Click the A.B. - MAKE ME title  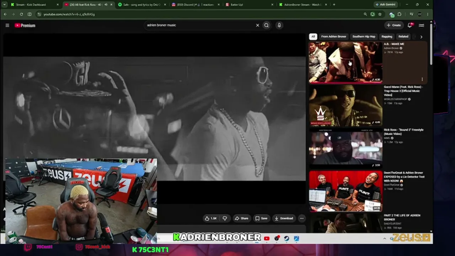[x=394, y=44]
